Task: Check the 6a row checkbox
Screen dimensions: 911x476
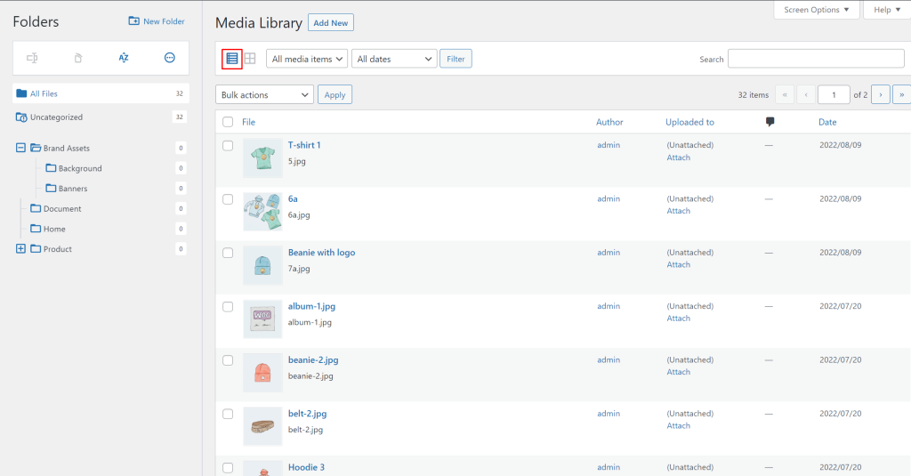Action: click(x=228, y=199)
